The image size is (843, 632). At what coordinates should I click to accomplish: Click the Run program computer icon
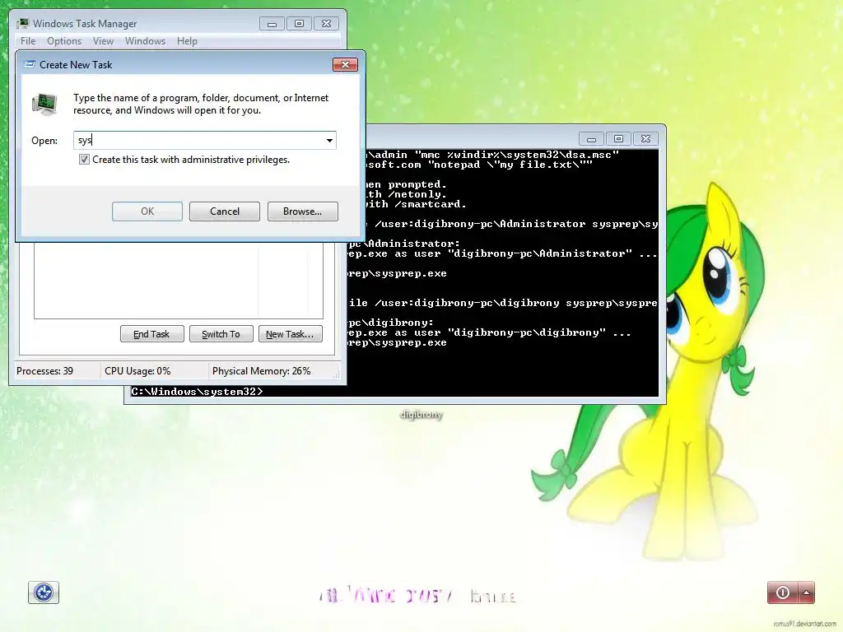(44, 104)
